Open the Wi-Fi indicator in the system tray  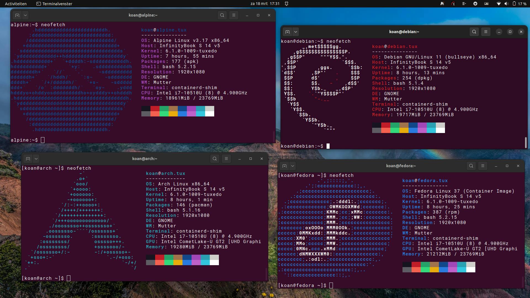point(499,4)
